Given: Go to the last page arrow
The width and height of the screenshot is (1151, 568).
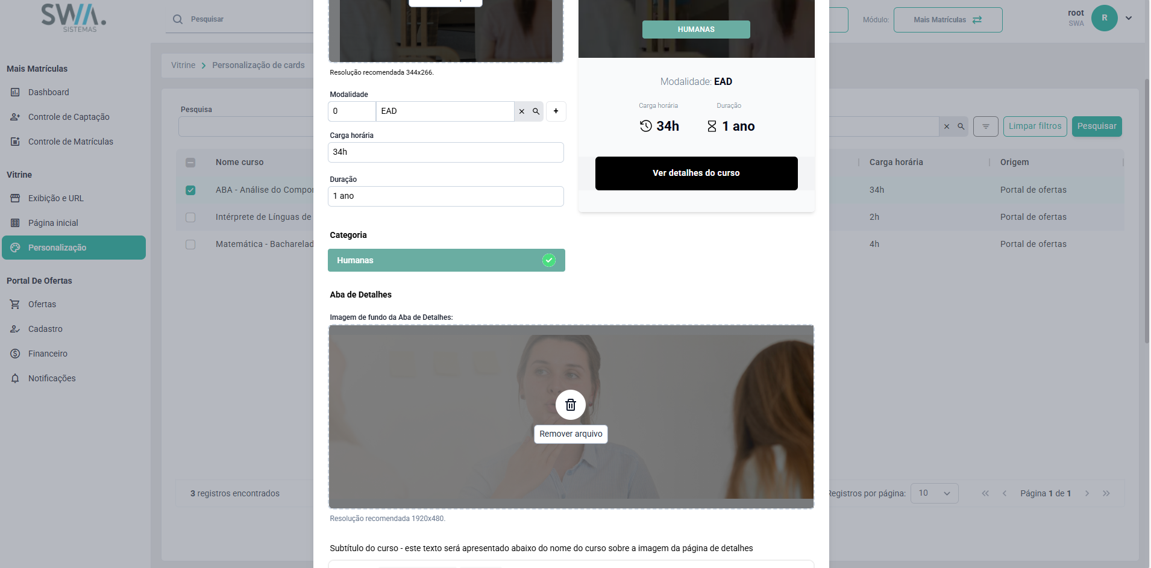Looking at the screenshot, I should coord(1106,493).
